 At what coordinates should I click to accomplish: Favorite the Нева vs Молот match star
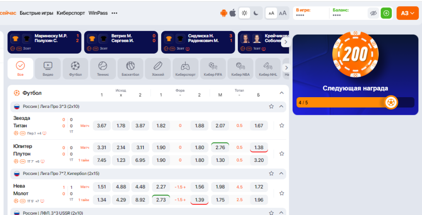[282, 193]
